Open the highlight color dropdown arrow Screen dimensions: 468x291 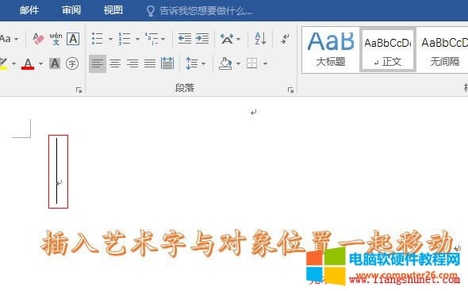[x=13, y=64]
